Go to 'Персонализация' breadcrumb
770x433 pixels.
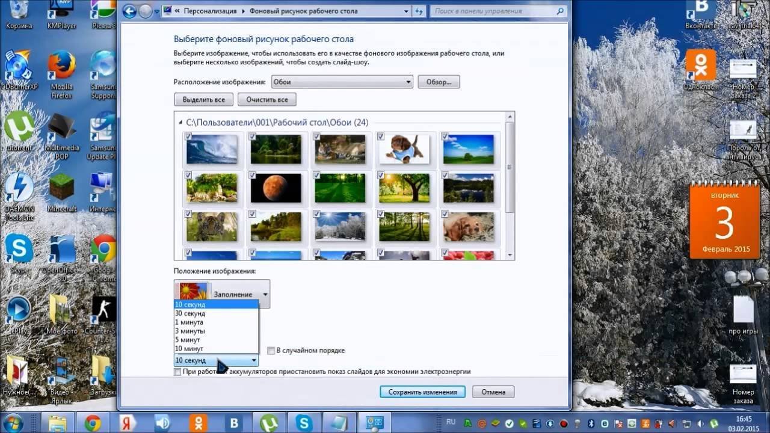(x=211, y=11)
